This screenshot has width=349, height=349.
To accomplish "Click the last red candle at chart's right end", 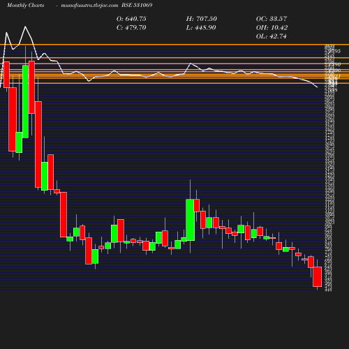I will [x=318, y=276].
